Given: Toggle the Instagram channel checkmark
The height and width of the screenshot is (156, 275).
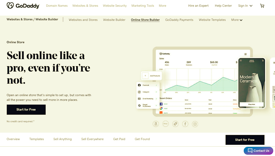Looking at the screenshot, I should [156, 92].
